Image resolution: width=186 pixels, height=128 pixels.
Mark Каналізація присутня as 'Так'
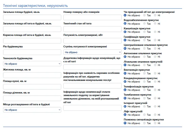(x=144, y=32)
